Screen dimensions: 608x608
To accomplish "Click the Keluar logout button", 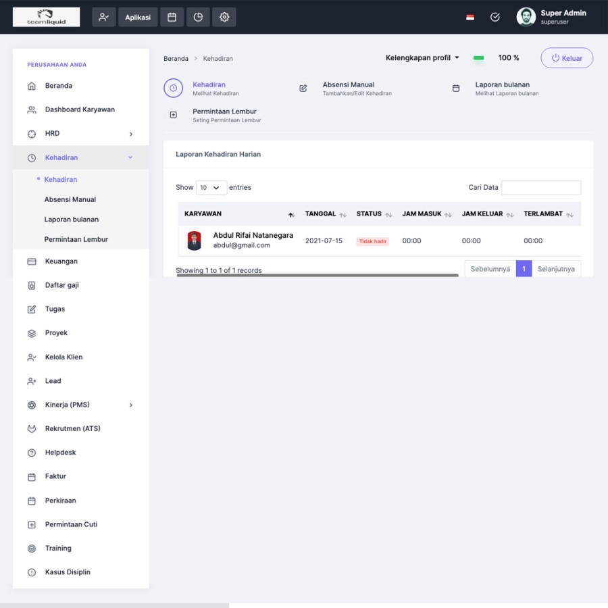I will pos(567,58).
